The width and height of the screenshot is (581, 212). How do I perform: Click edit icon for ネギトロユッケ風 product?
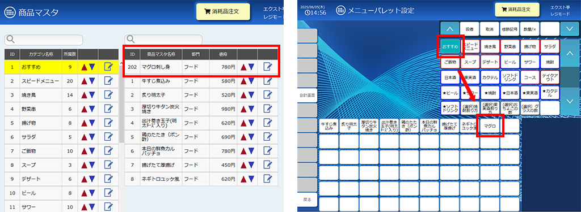click(268, 179)
